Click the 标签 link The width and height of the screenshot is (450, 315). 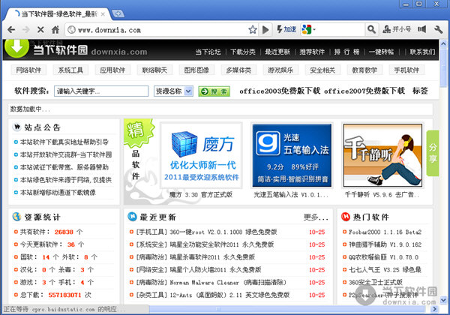click(420, 91)
